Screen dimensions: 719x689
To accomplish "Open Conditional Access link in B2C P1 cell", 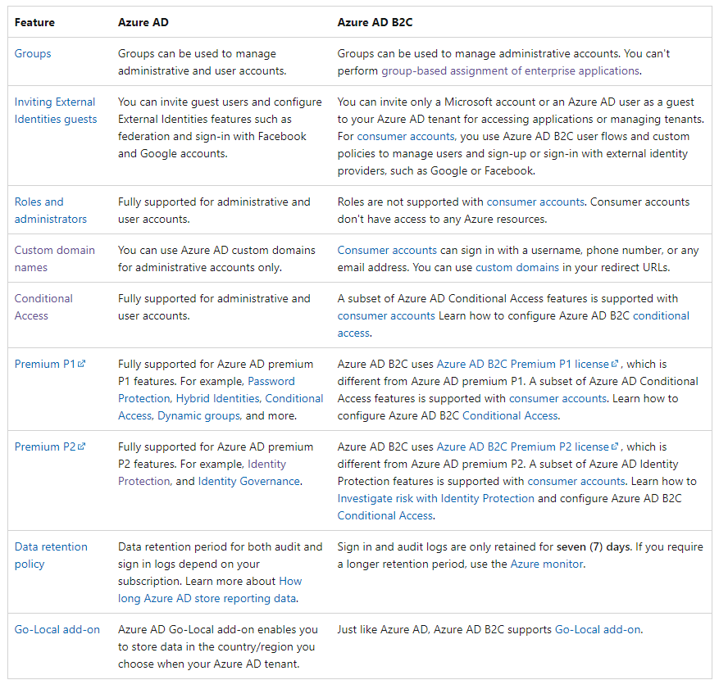I will (510, 415).
